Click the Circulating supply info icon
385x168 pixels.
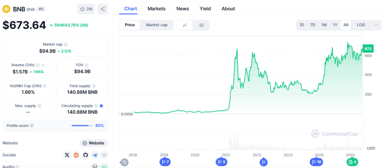[x=96, y=106]
